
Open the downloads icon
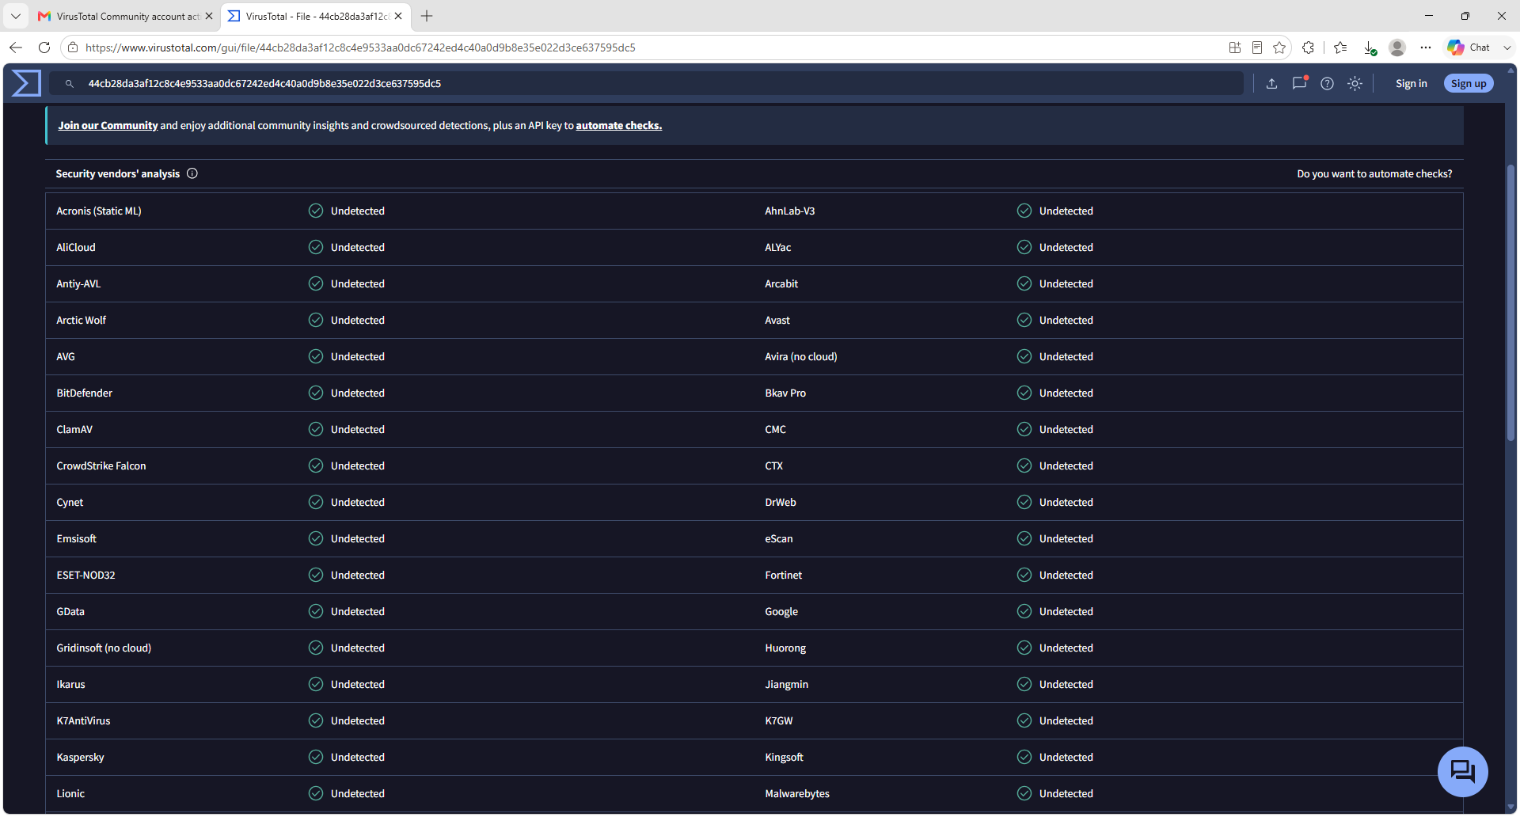(x=1370, y=47)
